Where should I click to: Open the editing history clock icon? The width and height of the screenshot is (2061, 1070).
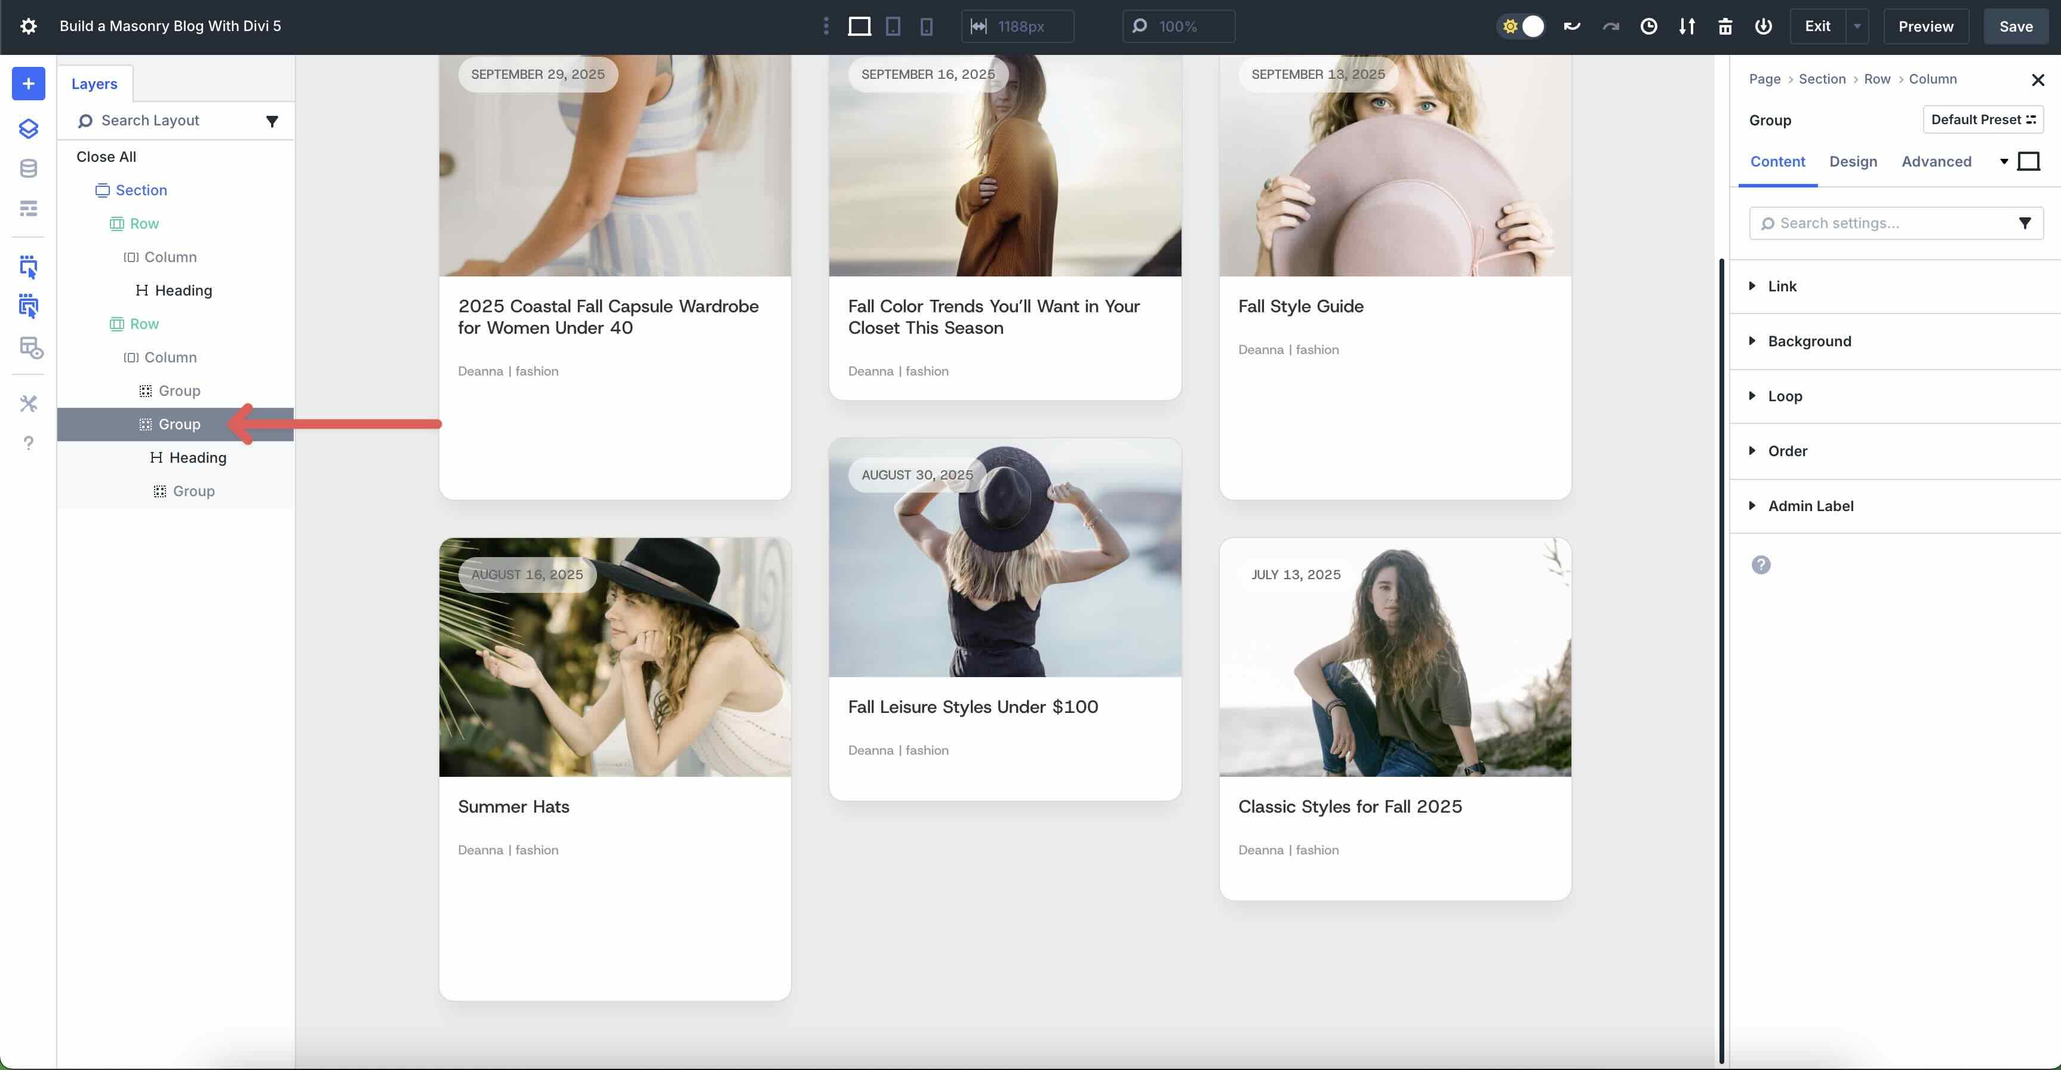pyautogui.click(x=1649, y=26)
